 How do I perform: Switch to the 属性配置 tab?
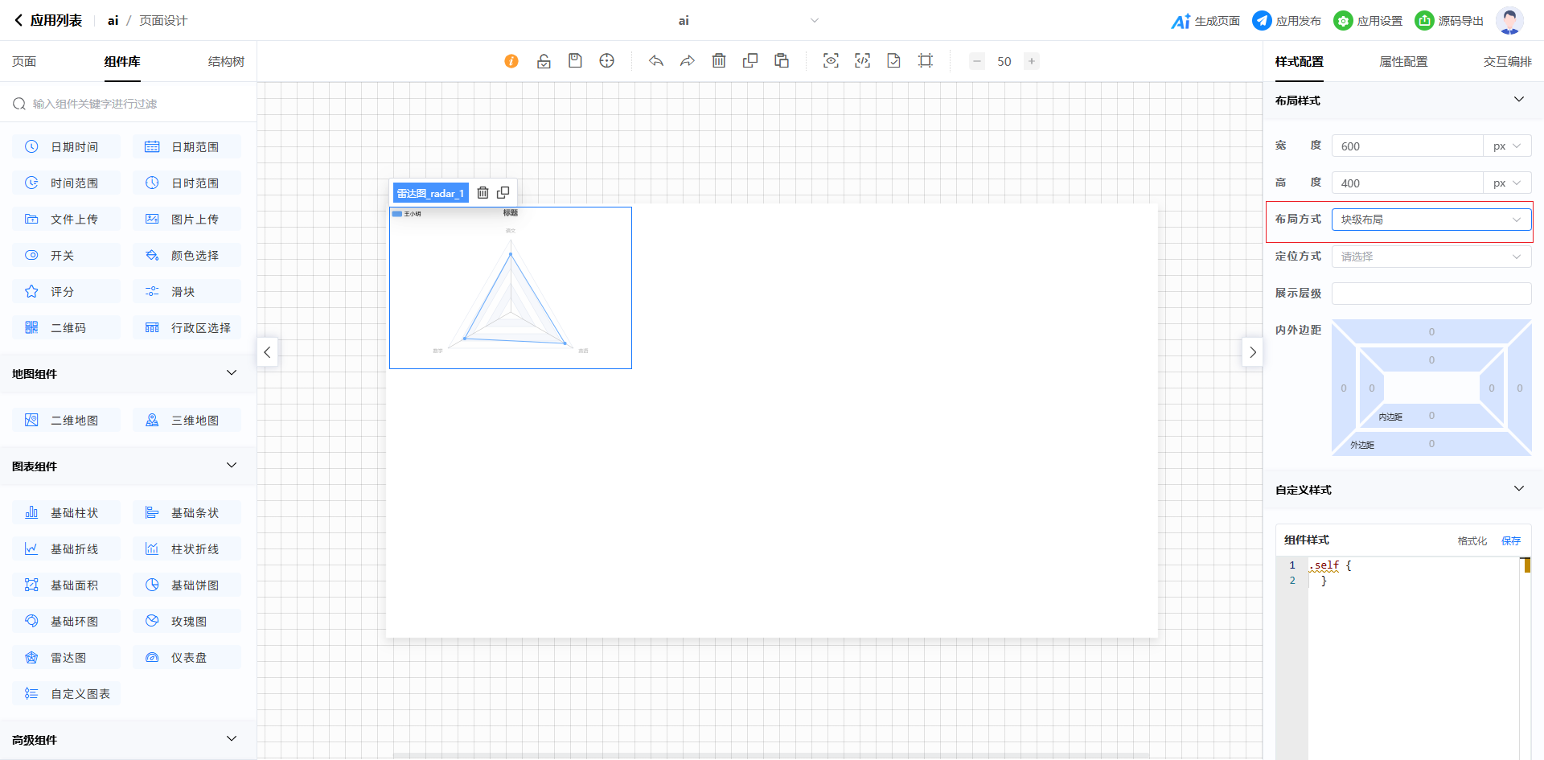[x=1403, y=62]
